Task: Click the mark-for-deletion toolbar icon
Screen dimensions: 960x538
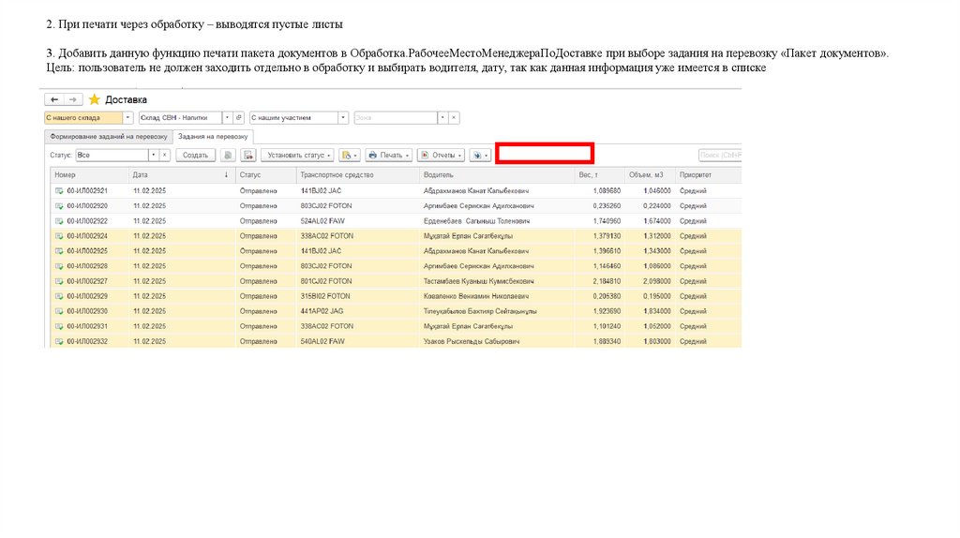Action: [x=247, y=156]
